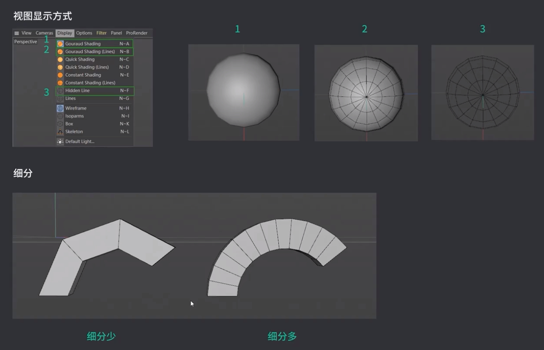
Task: Open the Filter menu
Action: (x=102, y=33)
